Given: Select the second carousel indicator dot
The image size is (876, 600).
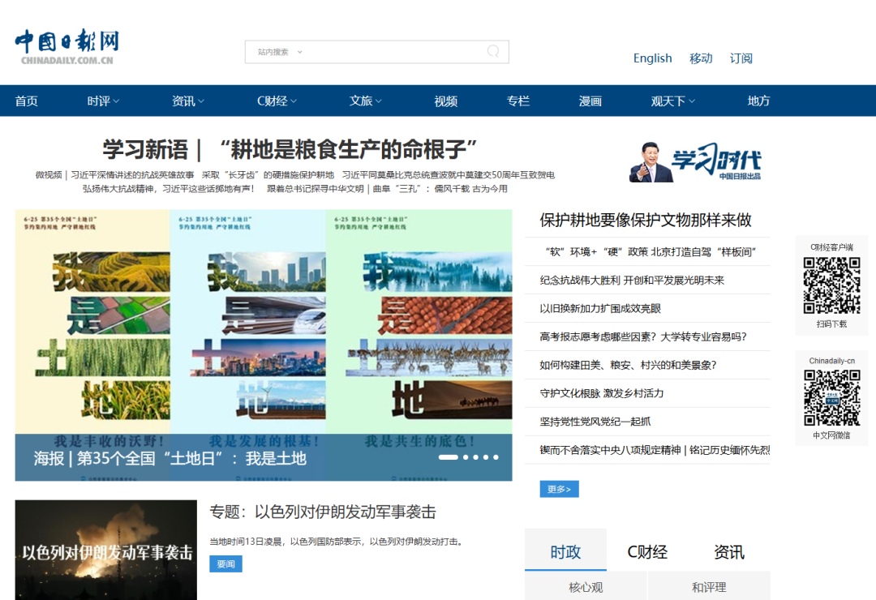Looking at the screenshot, I should click(x=466, y=457).
